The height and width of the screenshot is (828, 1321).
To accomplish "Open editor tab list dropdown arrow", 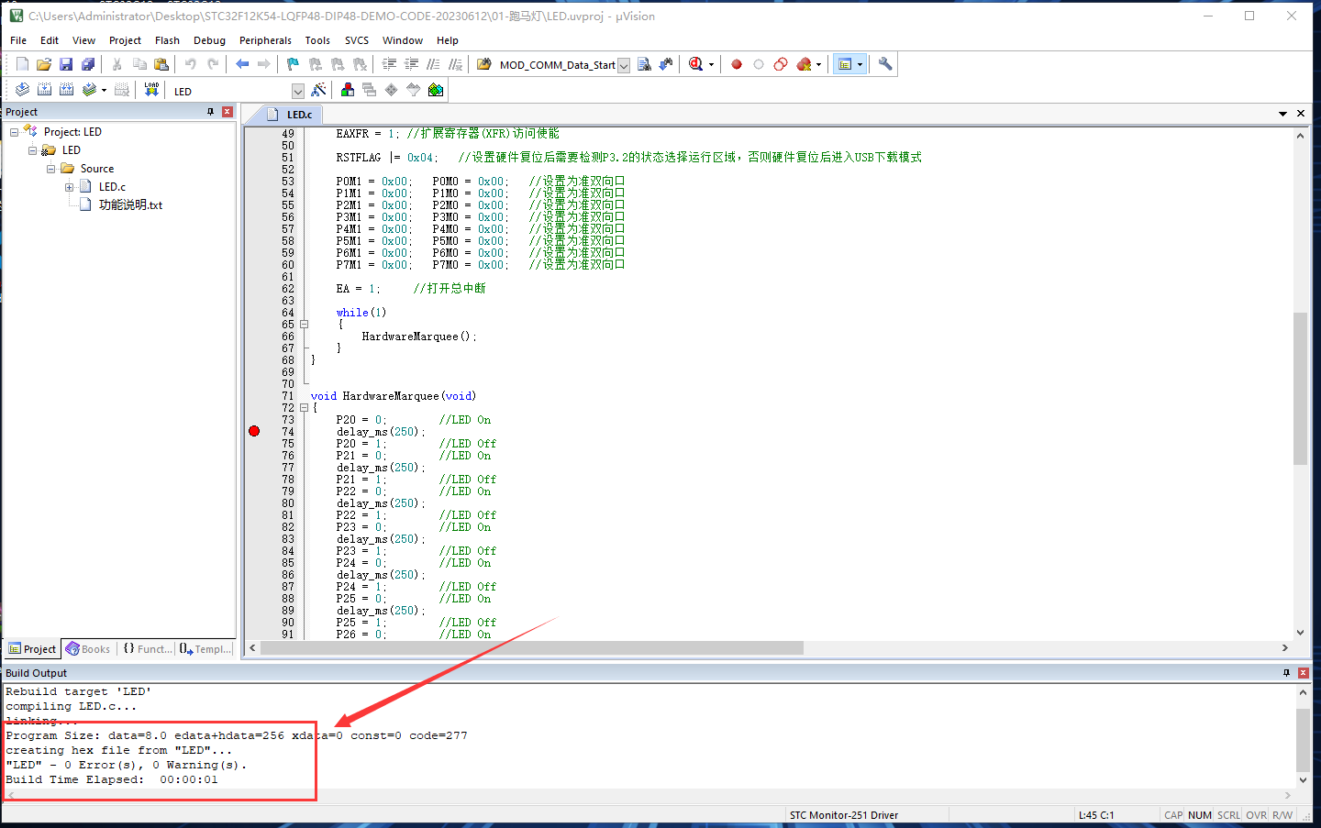I will [x=1282, y=114].
